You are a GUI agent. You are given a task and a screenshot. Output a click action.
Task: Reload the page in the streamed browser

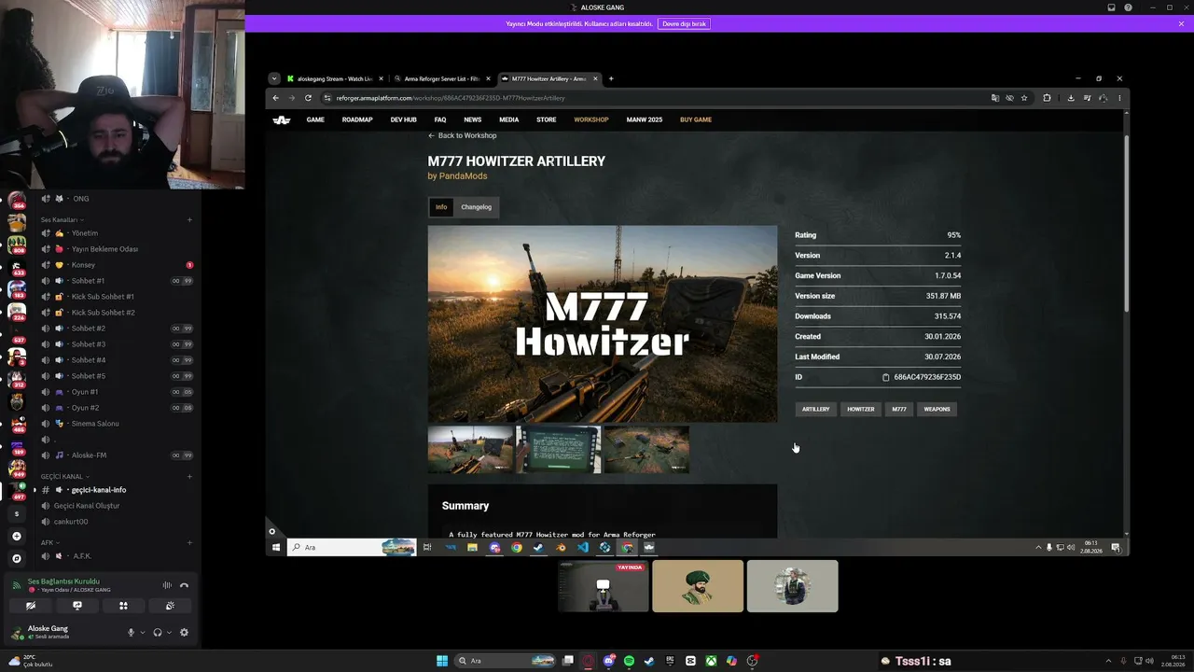pyautogui.click(x=308, y=98)
